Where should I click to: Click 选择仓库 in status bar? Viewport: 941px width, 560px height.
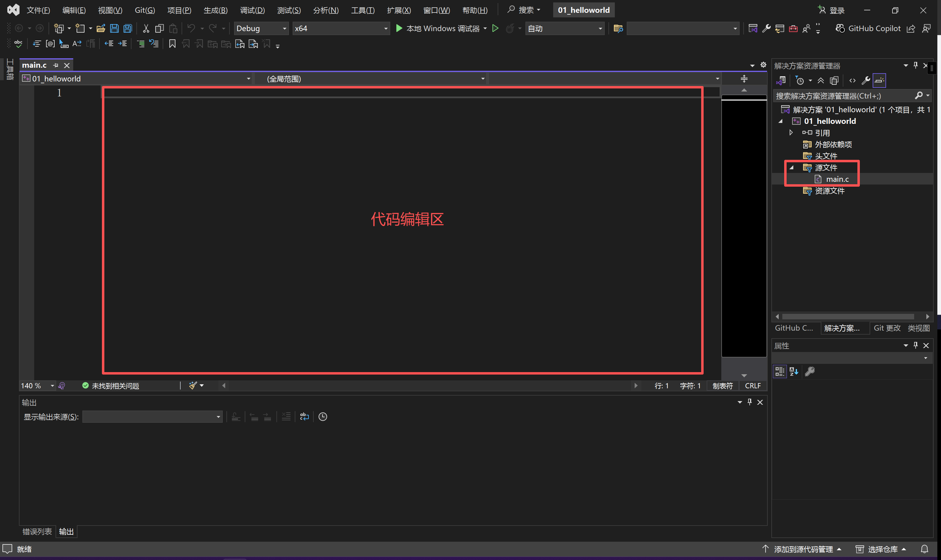(881, 549)
